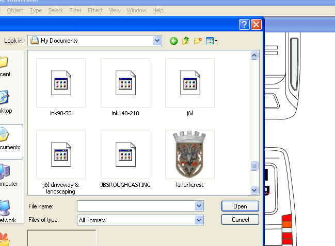335x246 pixels.
Task: Create a new folder
Action: coord(198,41)
